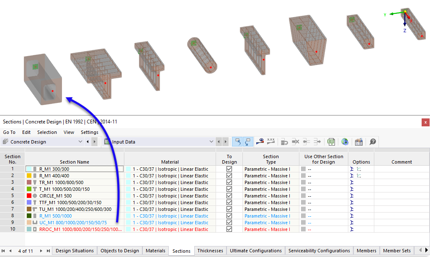This screenshot has width=430, height=259.
Task: Click next arrow next to Input Data dropdown
Action: click(x=226, y=142)
